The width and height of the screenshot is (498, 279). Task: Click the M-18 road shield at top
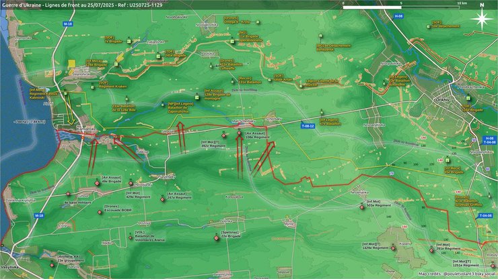coord(67,23)
